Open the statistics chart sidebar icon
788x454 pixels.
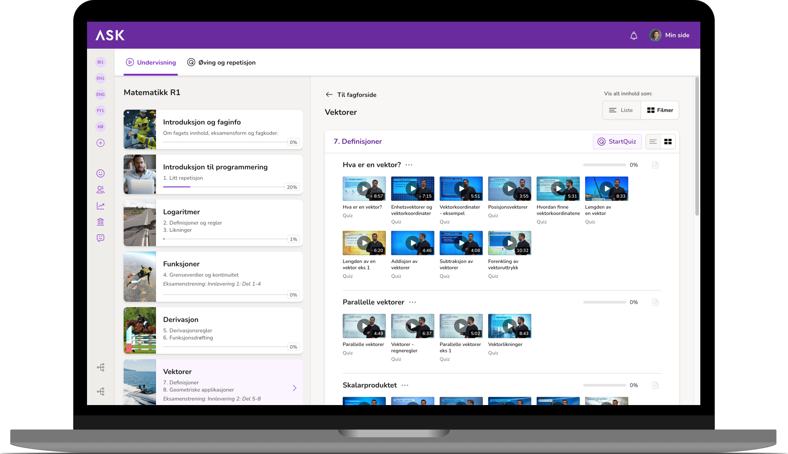pos(100,206)
